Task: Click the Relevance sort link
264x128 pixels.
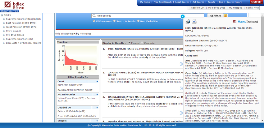Action: click(85, 34)
